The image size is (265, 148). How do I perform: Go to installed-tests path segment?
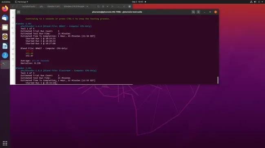tap(29, 6)
